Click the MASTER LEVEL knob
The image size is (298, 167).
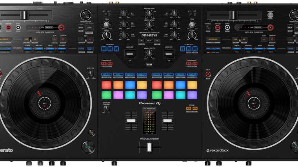point(149,14)
